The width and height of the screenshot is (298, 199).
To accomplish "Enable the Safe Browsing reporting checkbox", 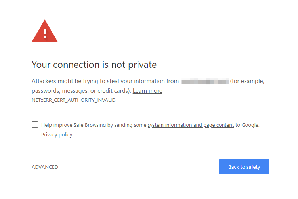I will pos(35,124).
